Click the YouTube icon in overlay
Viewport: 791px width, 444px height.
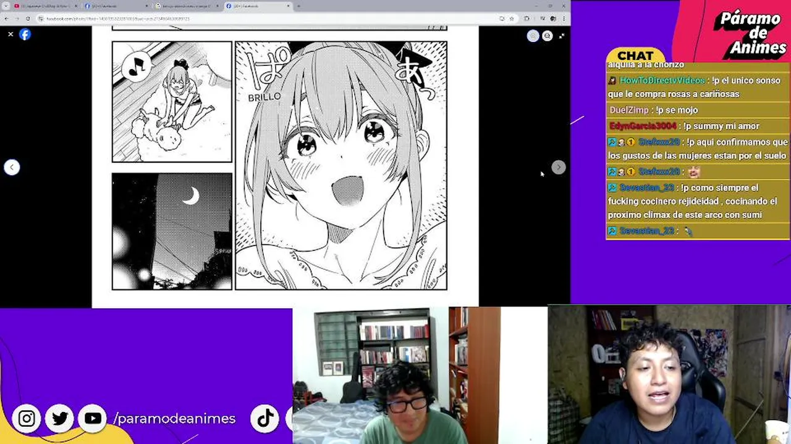pos(93,419)
